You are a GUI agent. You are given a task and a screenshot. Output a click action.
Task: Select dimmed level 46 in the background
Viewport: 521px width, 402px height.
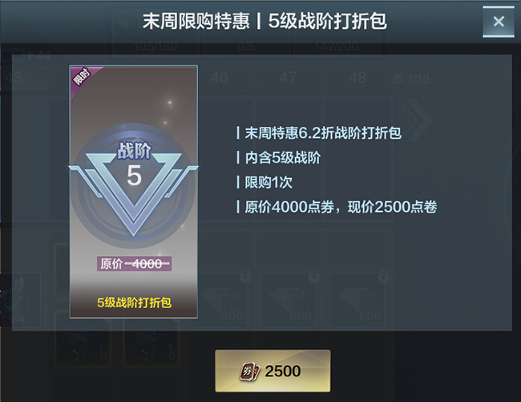pyautogui.click(x=220, y=78)
